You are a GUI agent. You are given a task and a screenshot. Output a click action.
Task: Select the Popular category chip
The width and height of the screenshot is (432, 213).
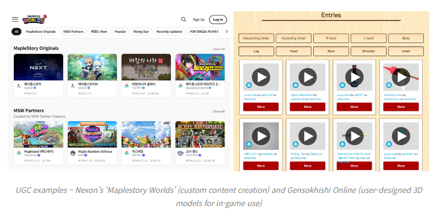click(x=120, y=32)
